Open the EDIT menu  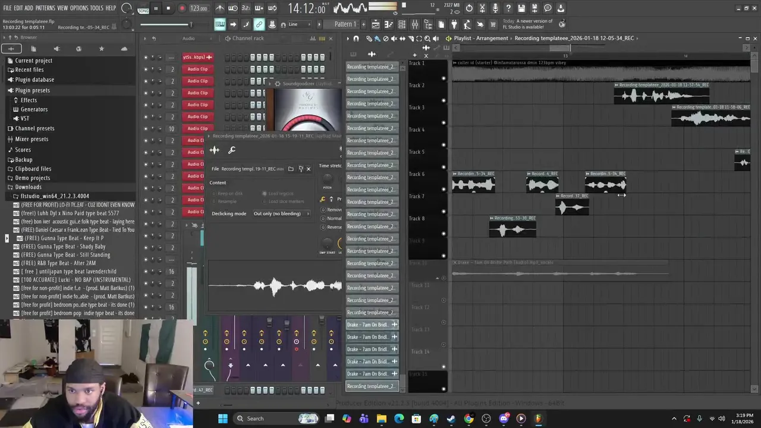[x=18, y=8]
